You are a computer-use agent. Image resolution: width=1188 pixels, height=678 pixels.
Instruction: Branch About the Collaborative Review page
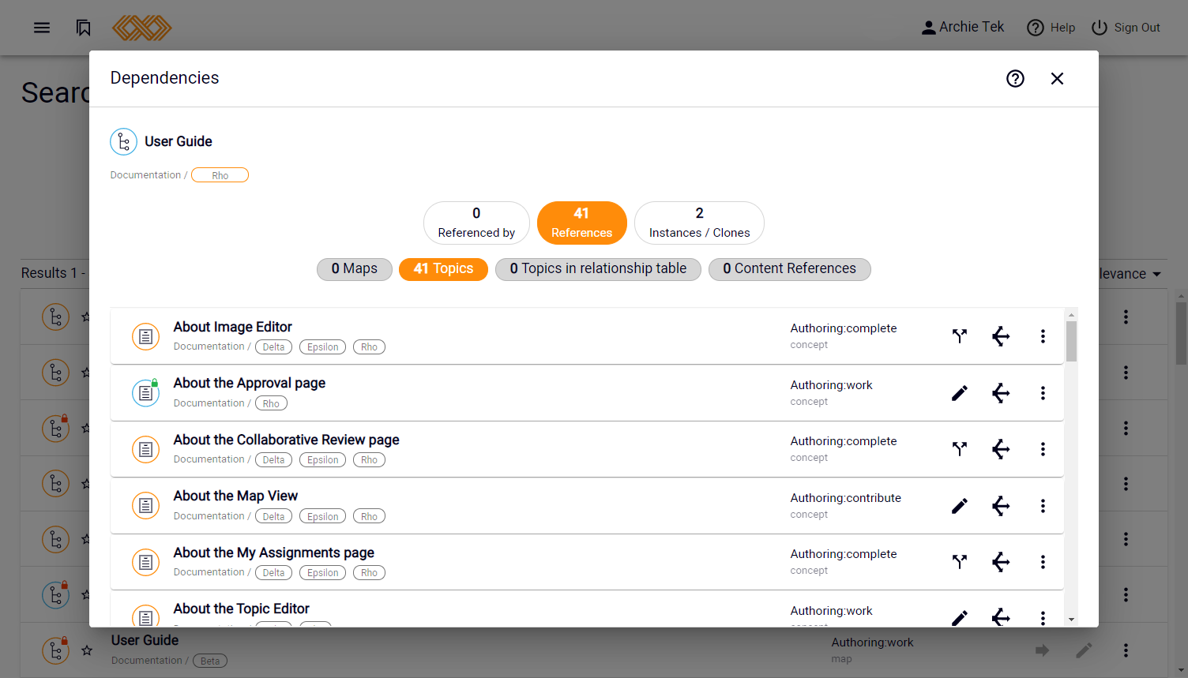tap(959, 449)
